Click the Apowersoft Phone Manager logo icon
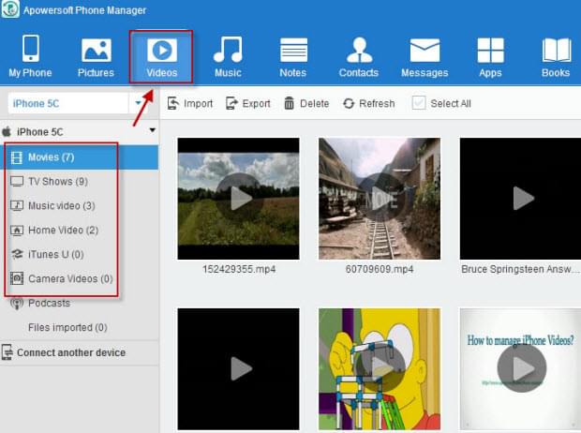The width and height of the screenshot is (581, 433). [x=10, y=8]
